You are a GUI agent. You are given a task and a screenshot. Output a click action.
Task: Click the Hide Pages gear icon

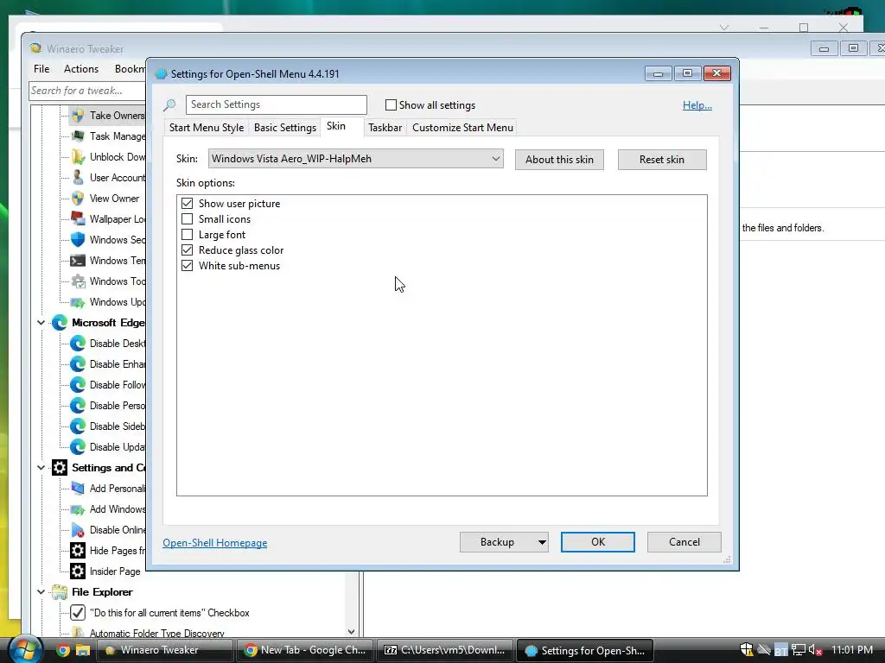click(78, 550)
